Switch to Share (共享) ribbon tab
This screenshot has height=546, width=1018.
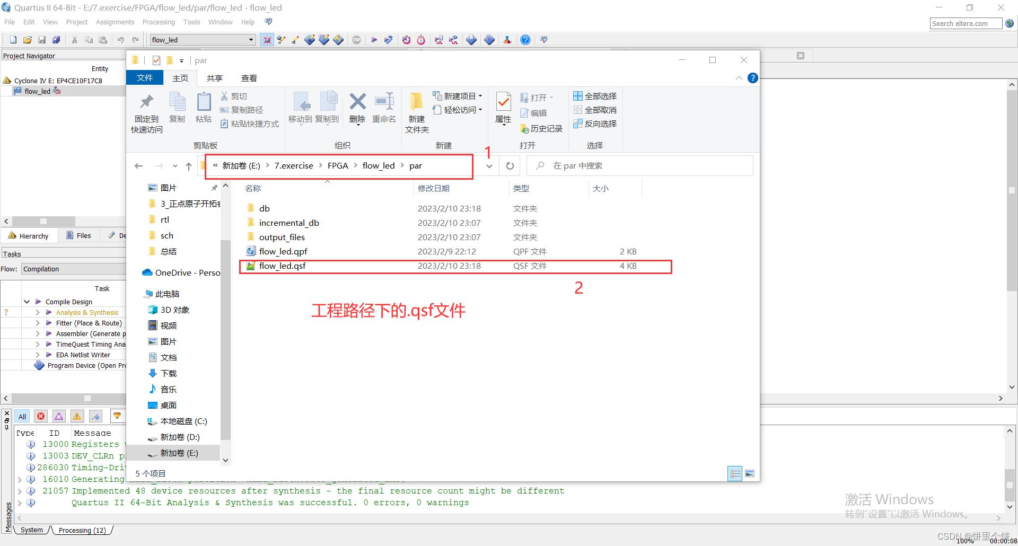214,78
